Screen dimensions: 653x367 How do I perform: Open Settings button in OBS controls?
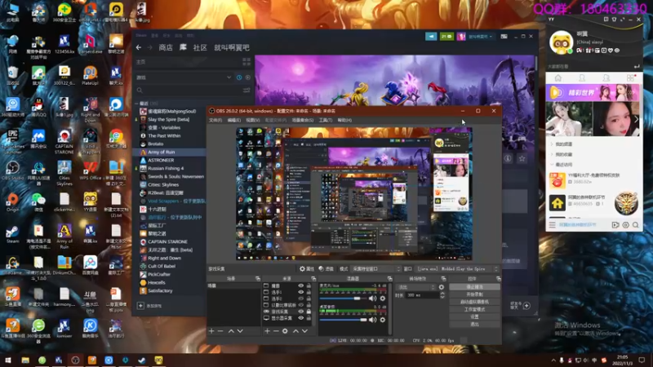coord(474,317)
